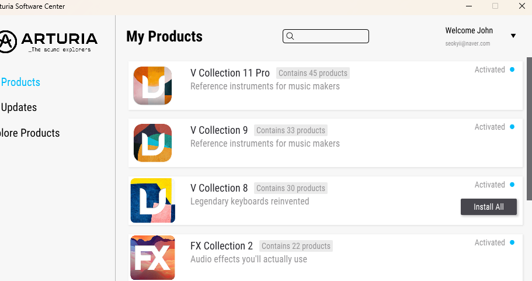Click the FX Collection 2 icon
This screenshot has width=532, height=281.
(x=152, y=258)
